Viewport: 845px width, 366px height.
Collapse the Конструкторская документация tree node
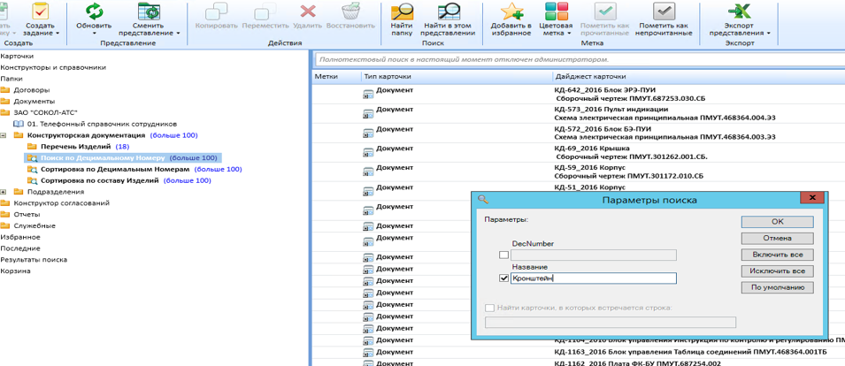point(4,135)
